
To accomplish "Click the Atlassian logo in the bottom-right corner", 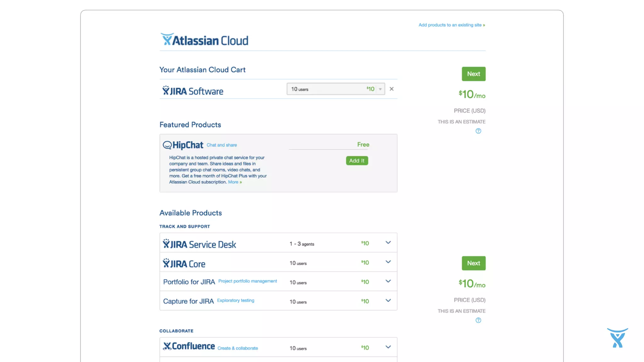I will pyautogui.click(x=617, y=338).
